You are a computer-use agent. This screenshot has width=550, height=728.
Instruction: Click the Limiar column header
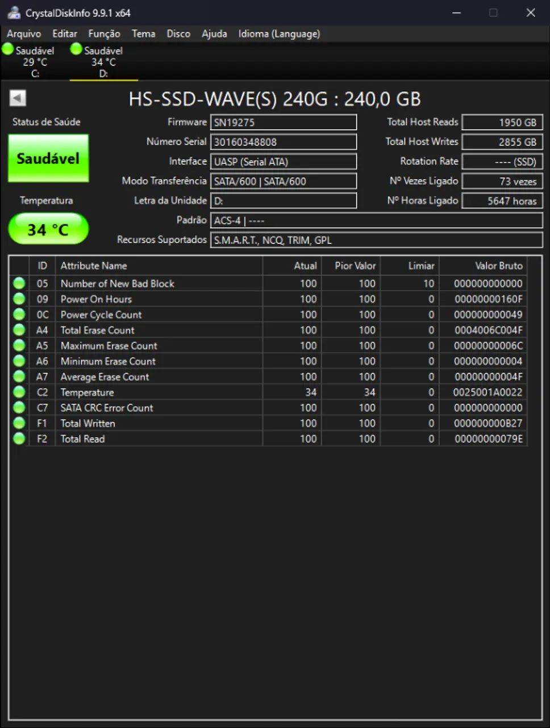(410, 266)
